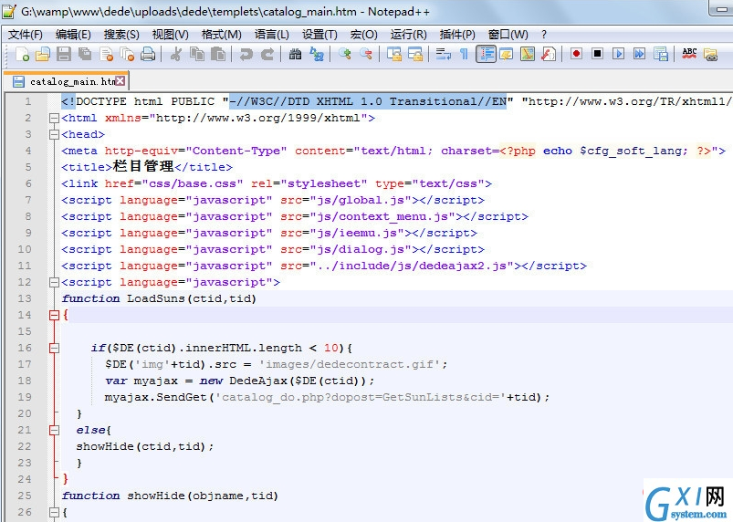Click 'images/dedecontract.gif' string on line 17

(x=351, y=364)
